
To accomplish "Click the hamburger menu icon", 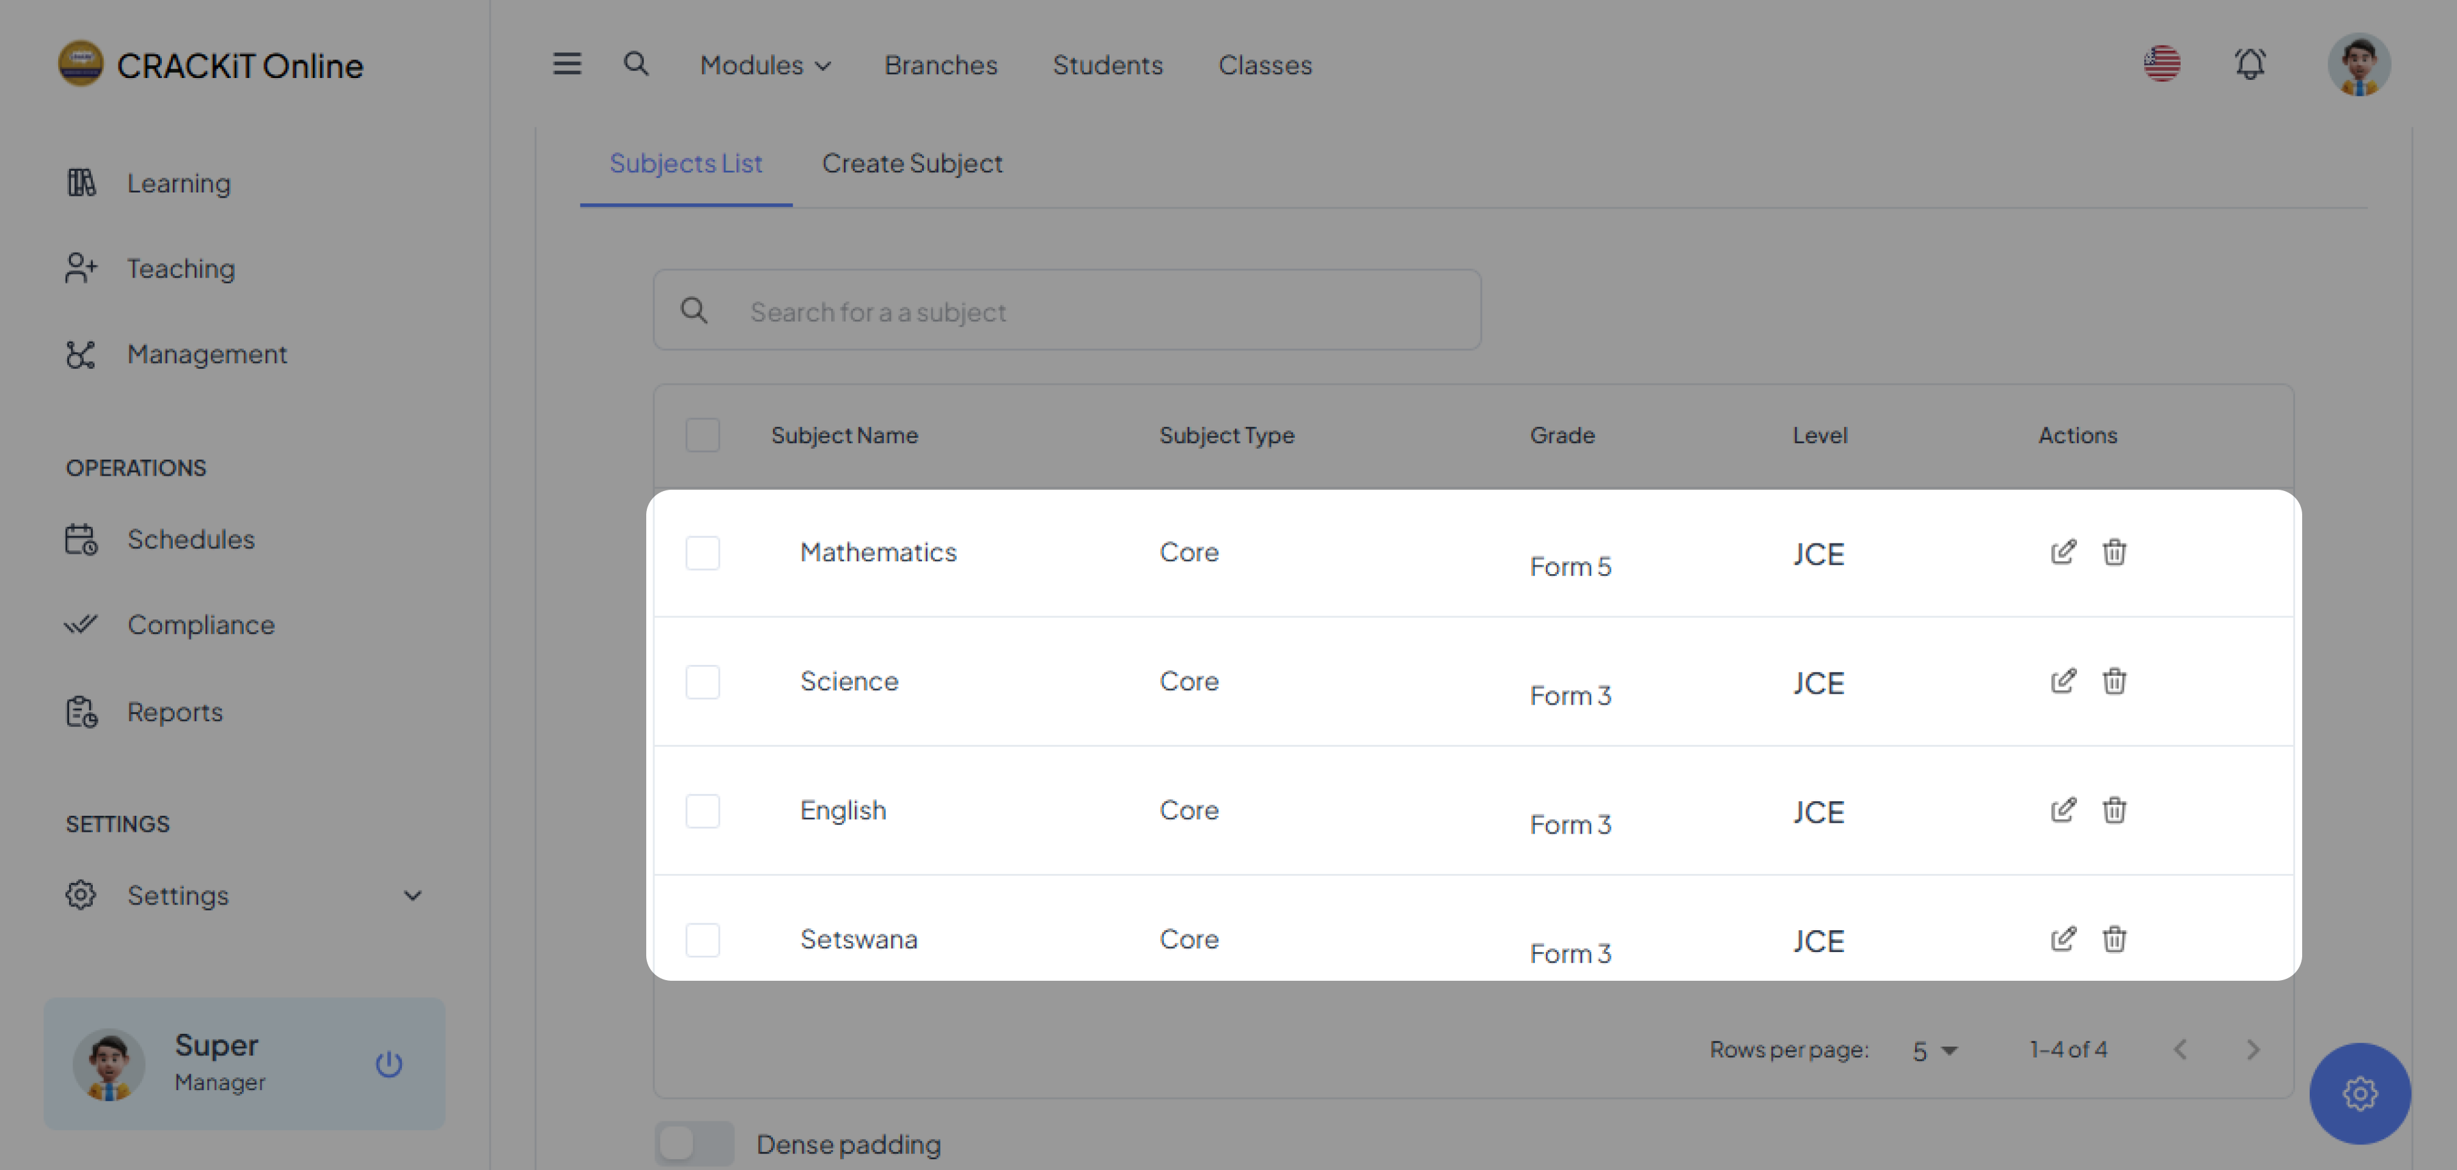I will 566,64.
